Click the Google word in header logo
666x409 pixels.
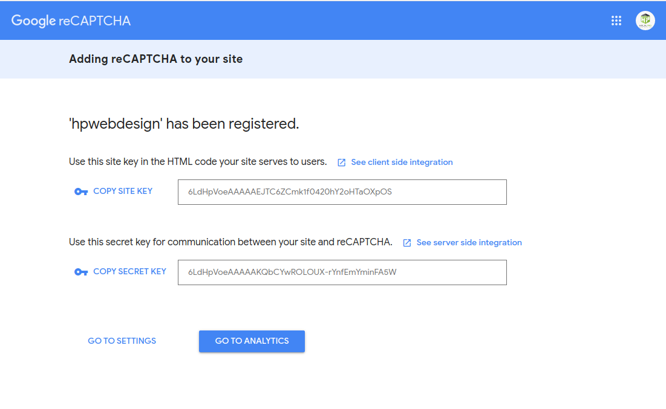(x=33, y=21)
